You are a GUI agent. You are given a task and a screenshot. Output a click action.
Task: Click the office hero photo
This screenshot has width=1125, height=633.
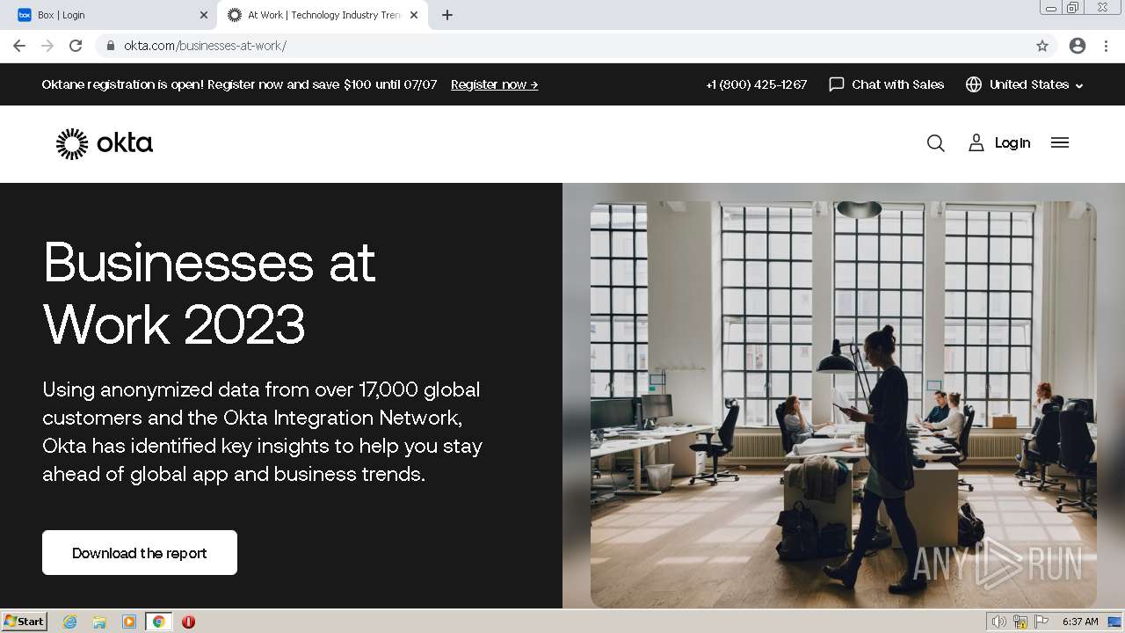843,404
